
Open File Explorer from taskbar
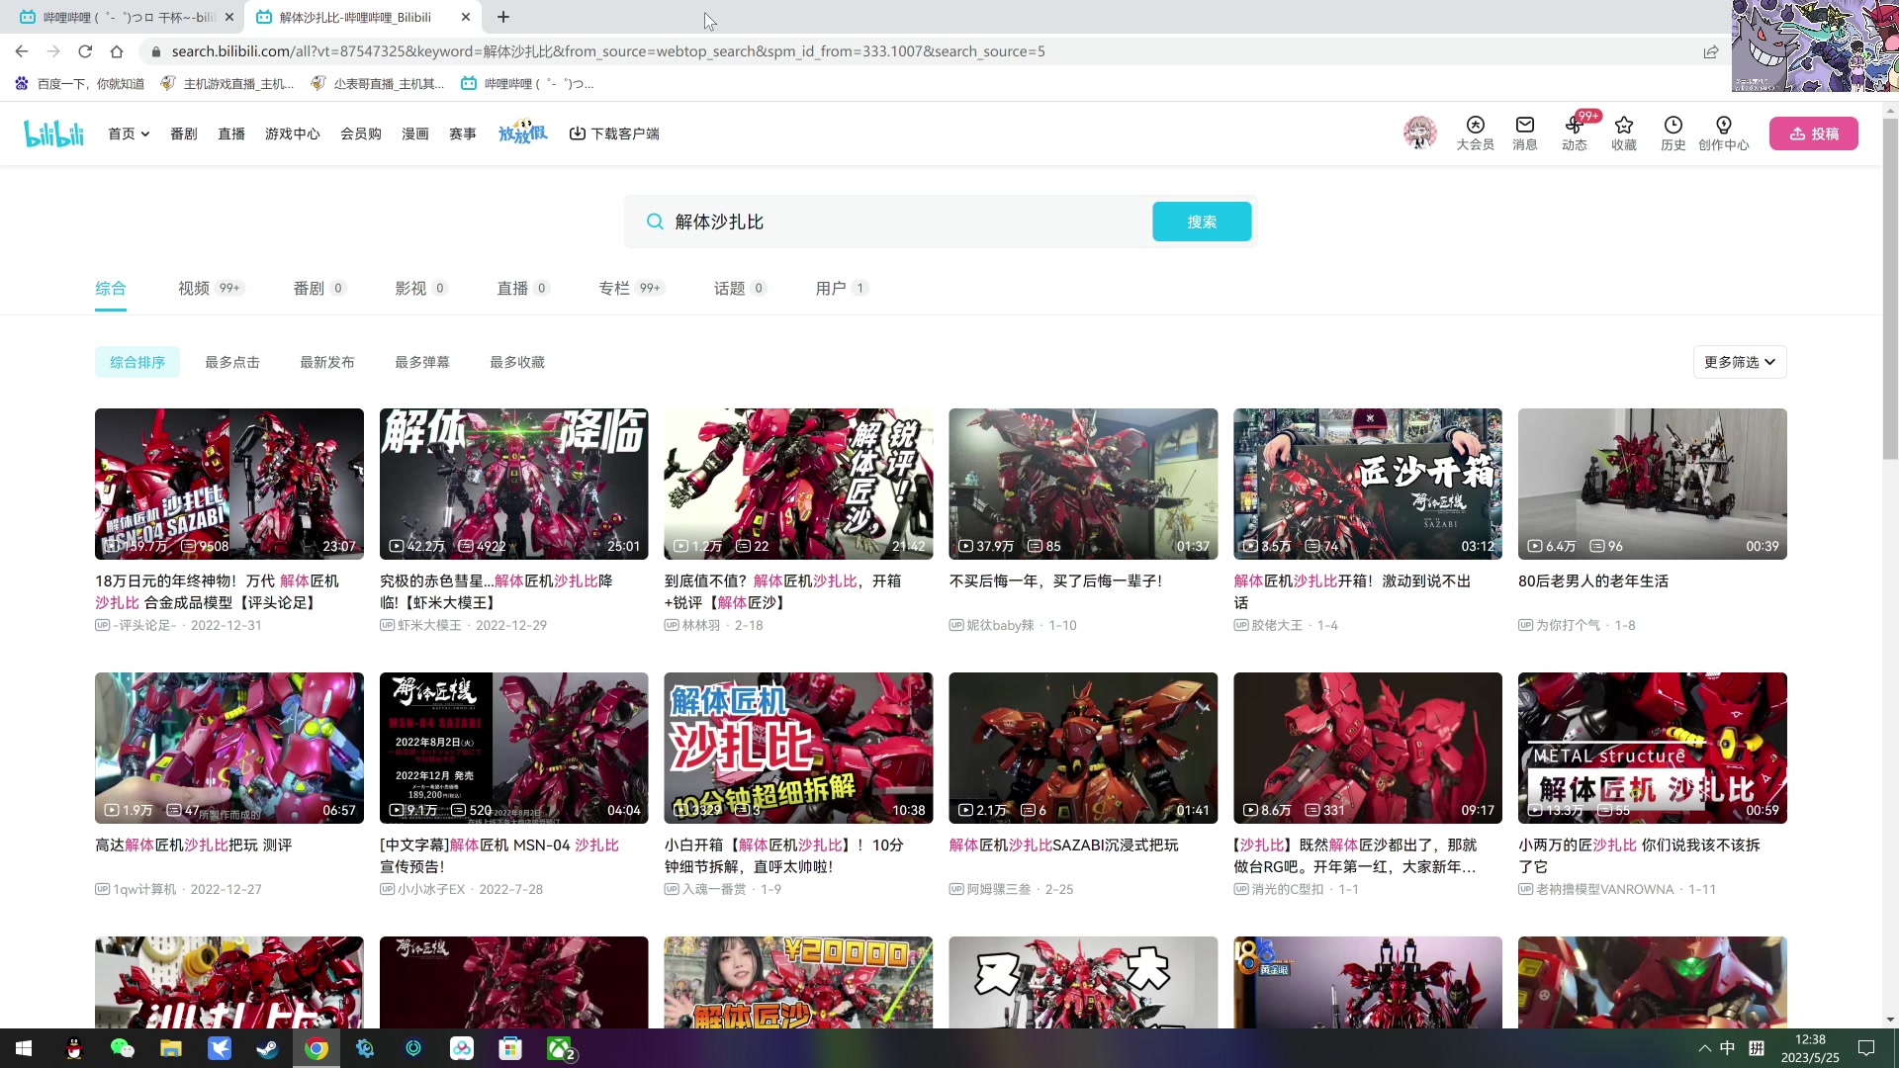tap(170, 1048)
